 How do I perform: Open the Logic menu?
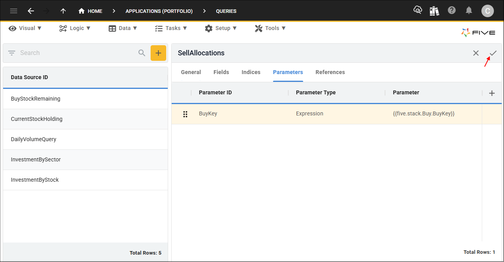[75, 28]
